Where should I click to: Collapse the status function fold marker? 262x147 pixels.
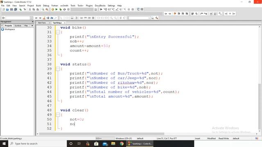[x=58, y=69]
